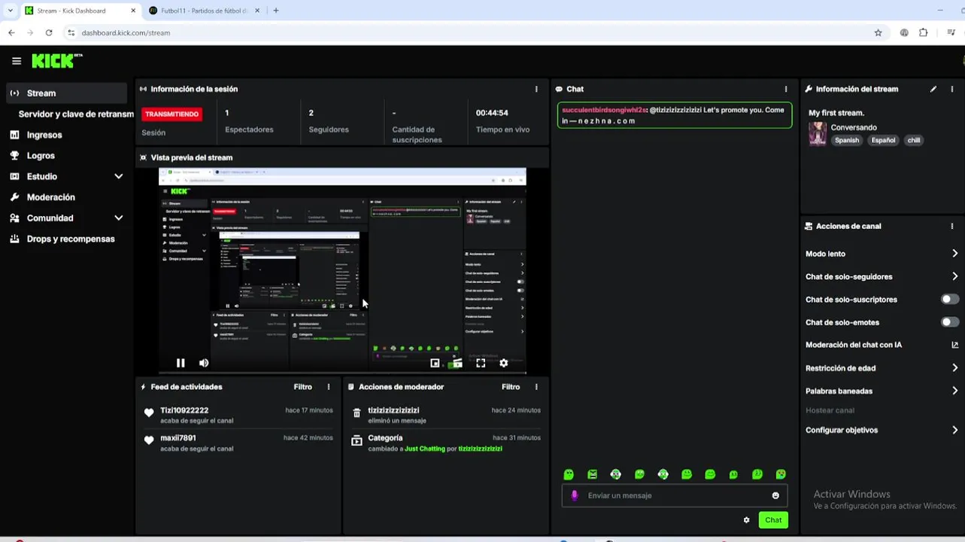Open Feed de actividades three-dot menu

point(329,387)
